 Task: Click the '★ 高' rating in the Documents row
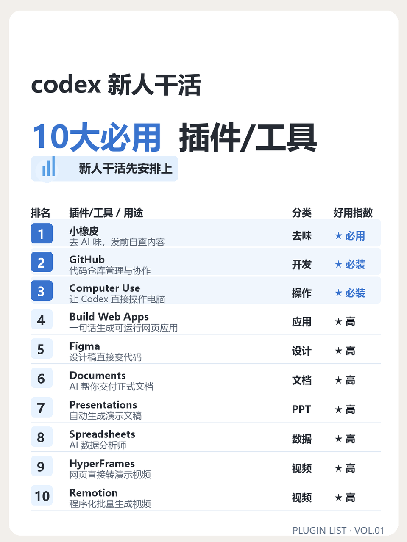click(345, 380)
